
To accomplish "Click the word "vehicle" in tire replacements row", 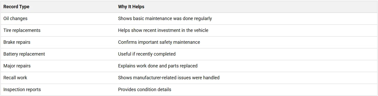I will [x=201, y=30].
